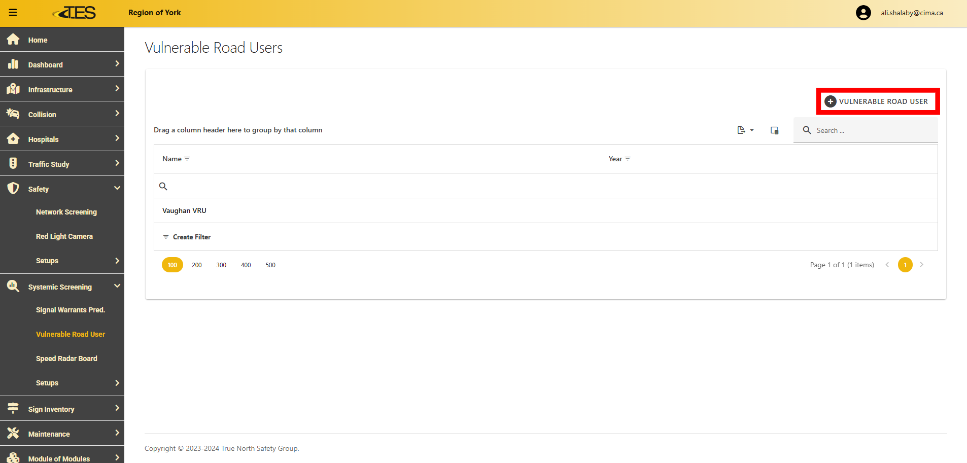Screen dimensions: 967x463
Task: Collapse the Systemic Screening section
Action: (117, 286)
